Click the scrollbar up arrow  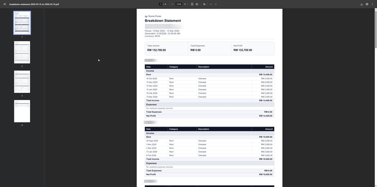[x=376, y=9]
